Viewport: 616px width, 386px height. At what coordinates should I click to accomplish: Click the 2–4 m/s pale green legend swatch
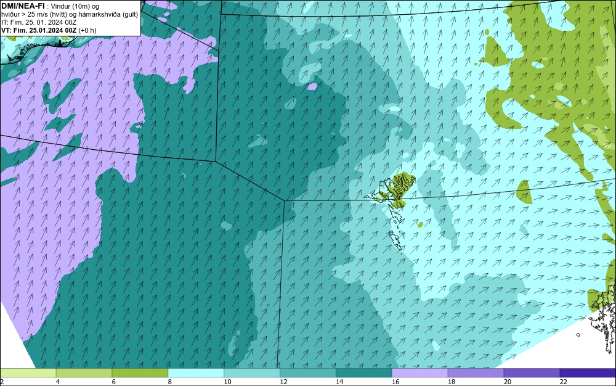pyautogui.click(x=28, y=373)
